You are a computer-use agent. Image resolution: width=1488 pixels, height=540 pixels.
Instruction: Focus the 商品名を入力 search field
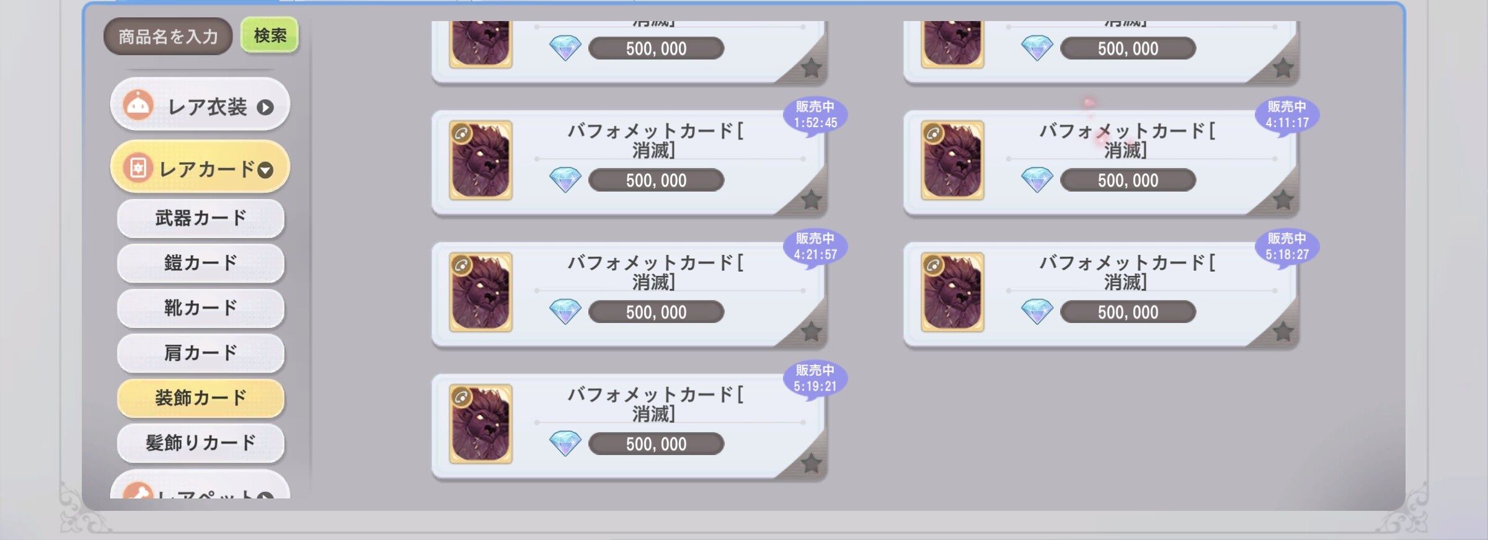[x=168, y=37]
